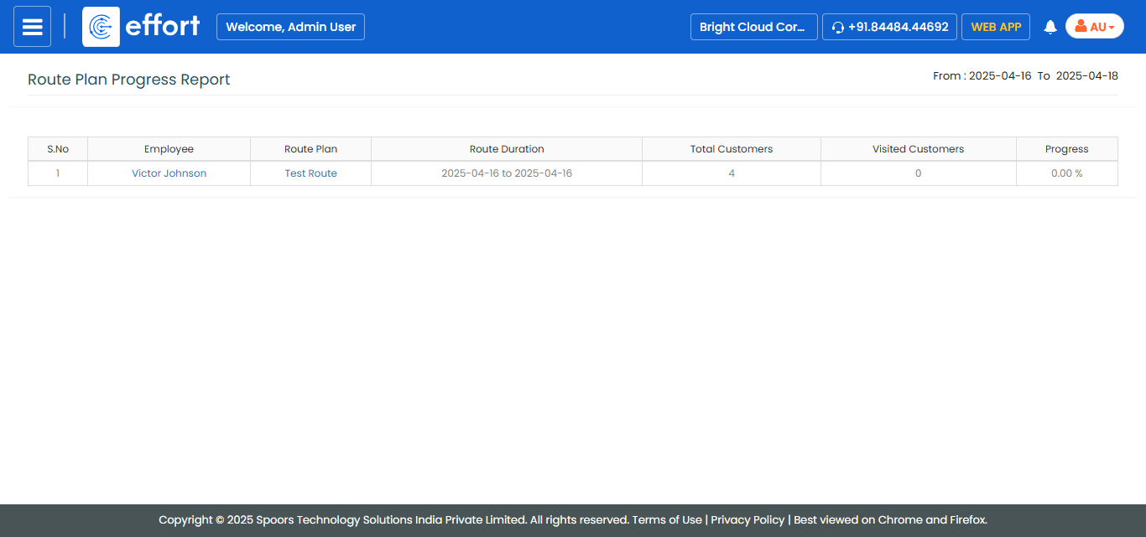The image size is (1146, 537).
Task: Click the Route Plan Progress Report title
Action: coord(129,80)
